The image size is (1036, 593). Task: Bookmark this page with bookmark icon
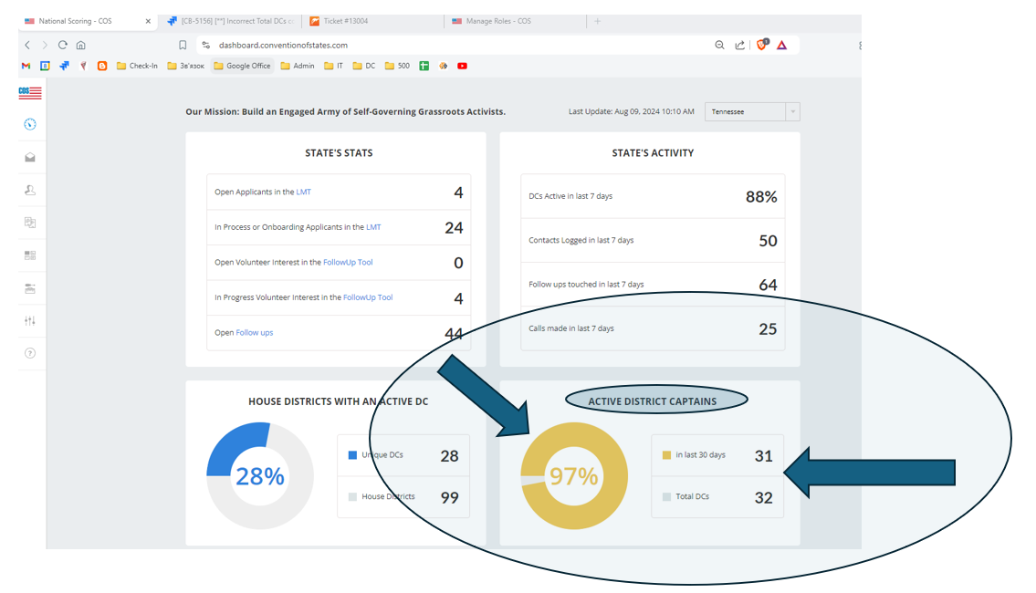(x=183, y=45)
